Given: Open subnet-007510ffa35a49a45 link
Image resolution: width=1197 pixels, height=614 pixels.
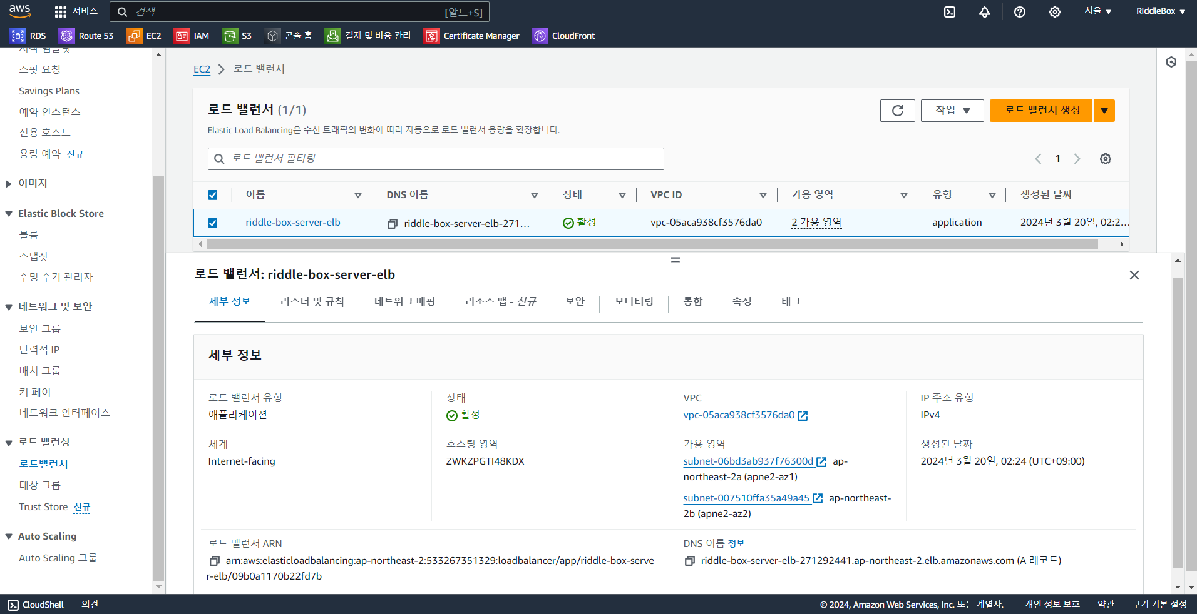Looking at the screenshot, I should 753,498.
